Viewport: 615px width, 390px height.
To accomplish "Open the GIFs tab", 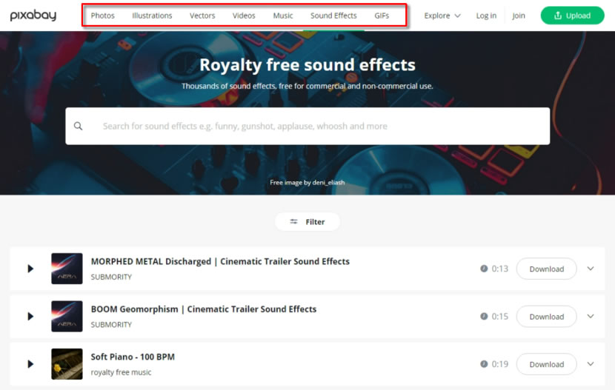I will point(382,16).
